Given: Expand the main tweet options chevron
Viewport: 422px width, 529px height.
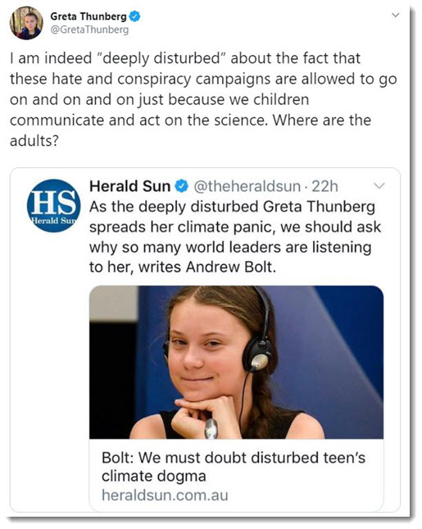Looking at the screenshot, I should click(x=396, y=16).
